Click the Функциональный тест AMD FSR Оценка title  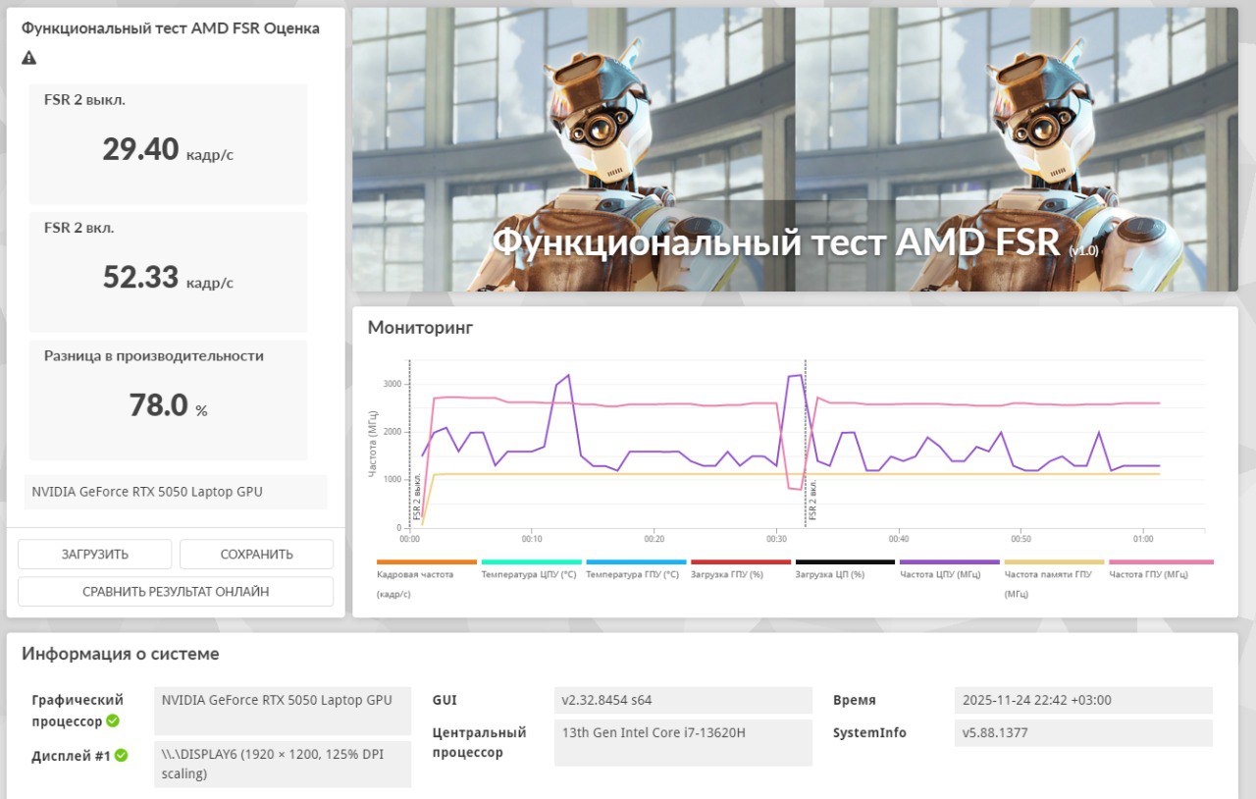point(171,28)
